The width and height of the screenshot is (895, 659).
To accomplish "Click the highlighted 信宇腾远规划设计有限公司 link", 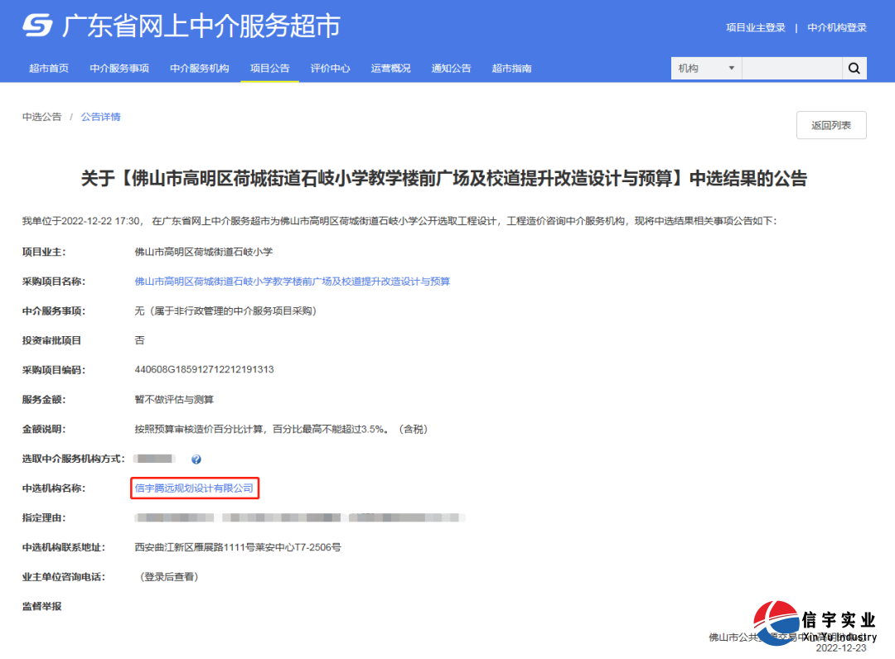I will [193, 488].
